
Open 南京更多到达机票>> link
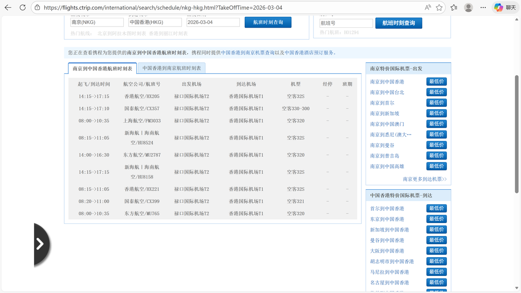point(425,179)
